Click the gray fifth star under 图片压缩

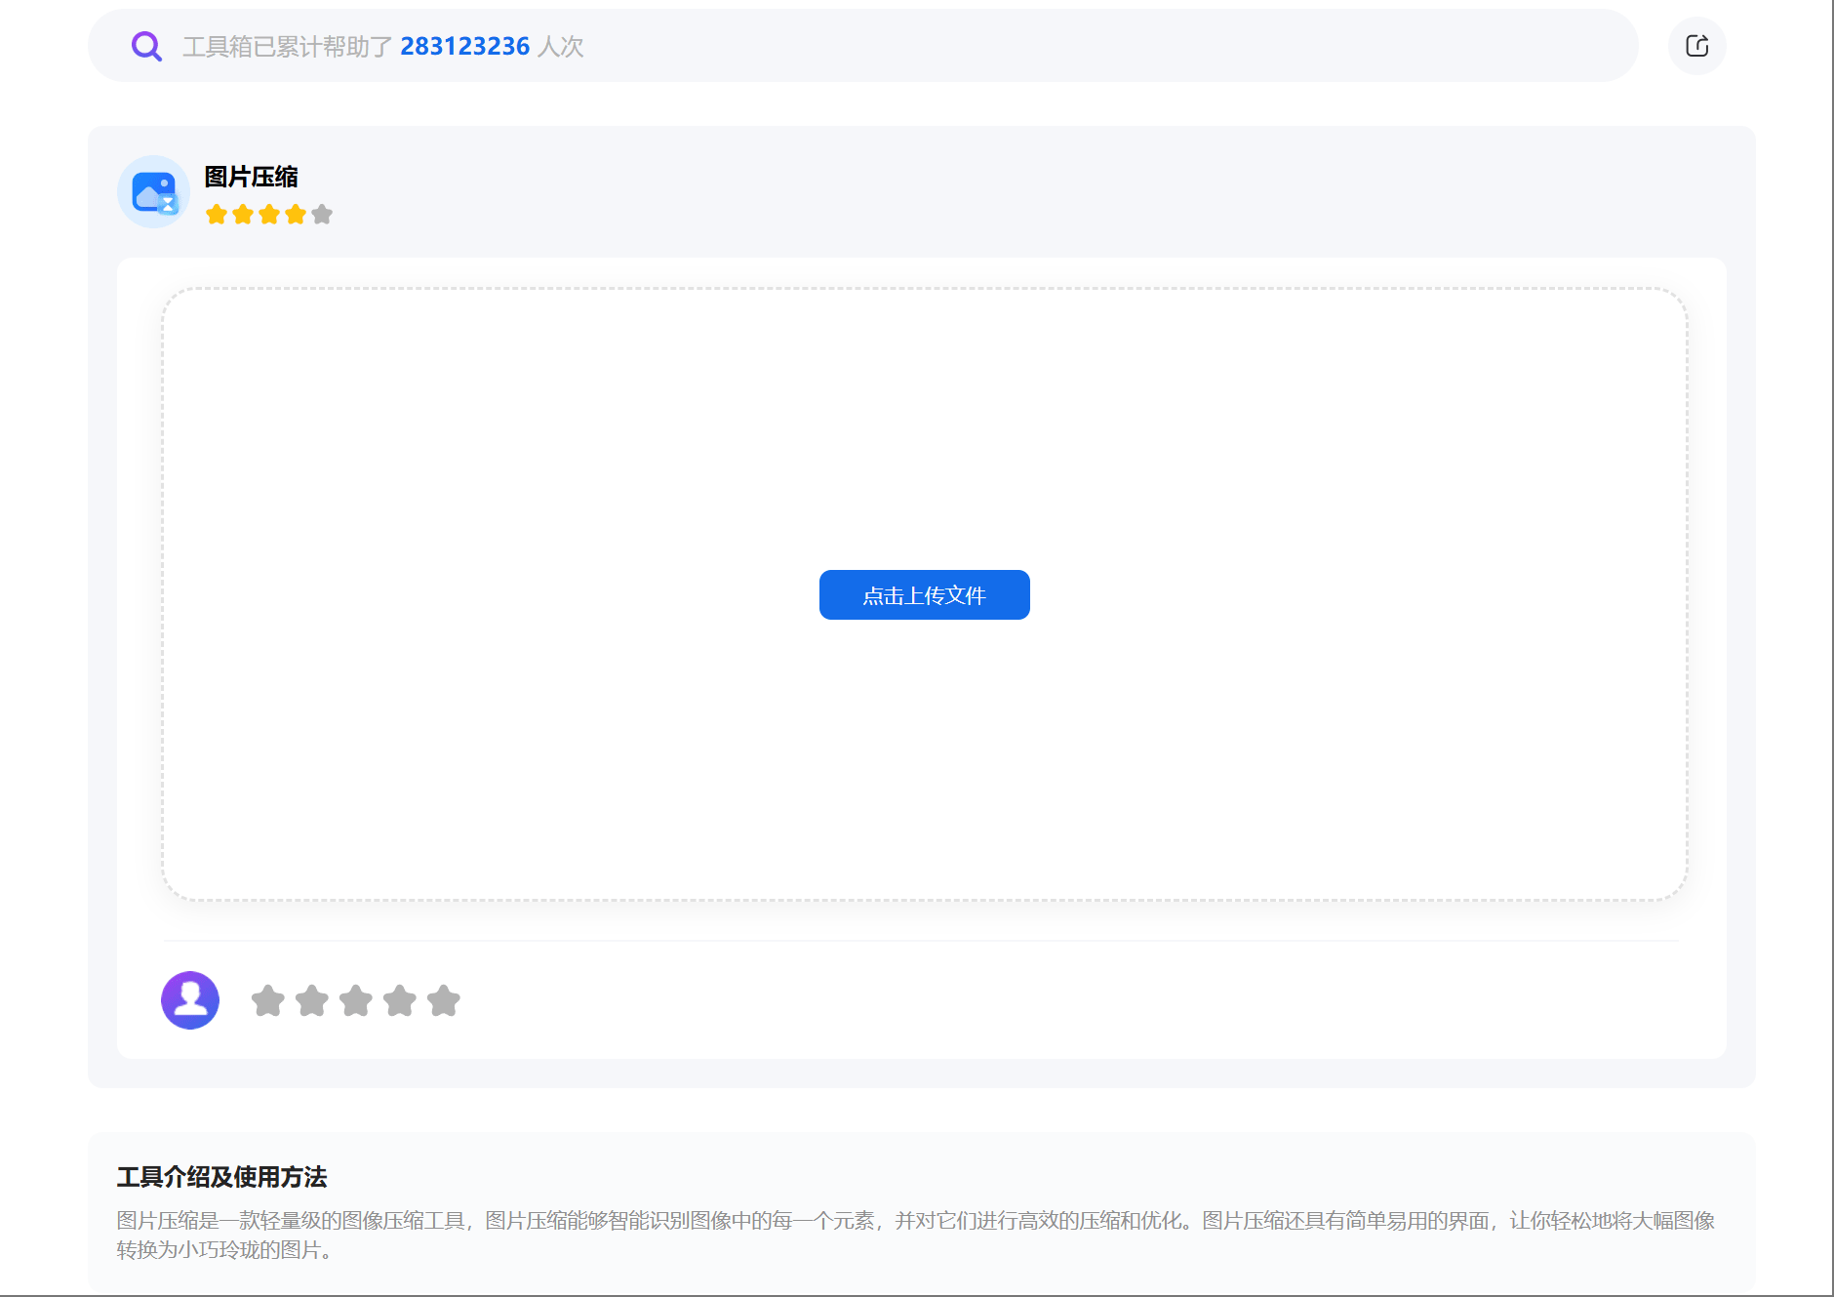pyautogui.click(x=322, y=215)
